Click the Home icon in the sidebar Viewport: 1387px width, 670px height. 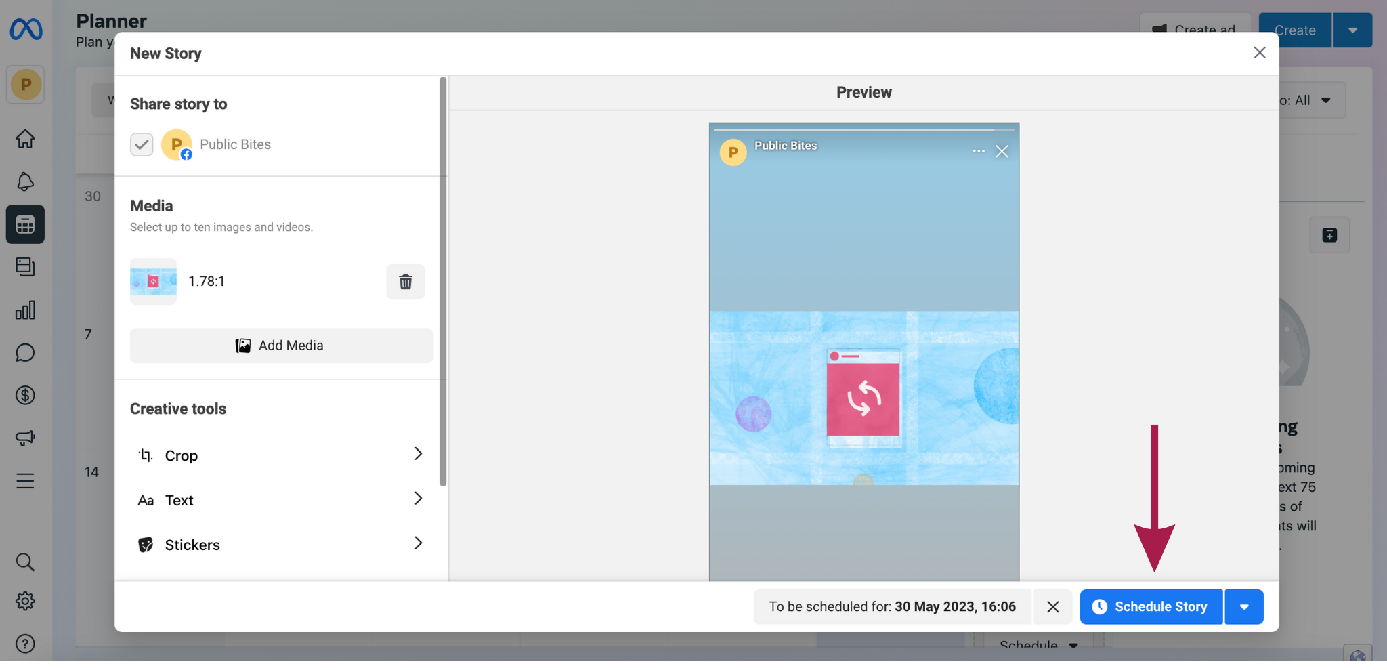pyautogui.click(x=25, y=139)
